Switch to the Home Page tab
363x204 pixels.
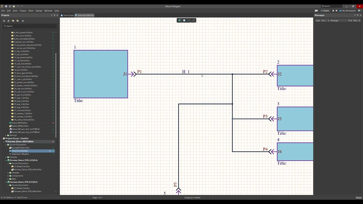coord(67,15)
